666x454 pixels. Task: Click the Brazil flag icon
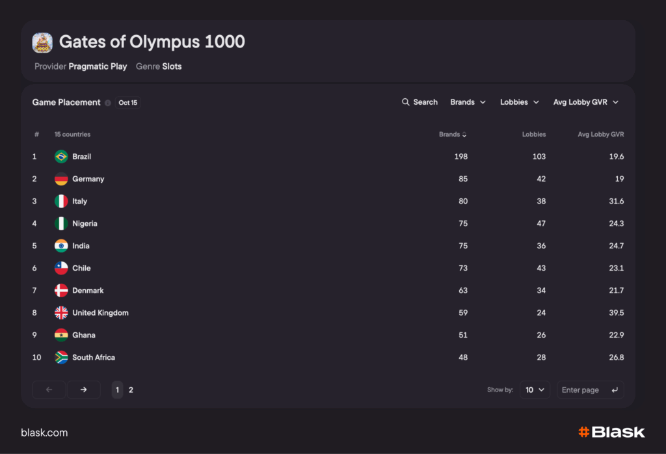tap(61, 157)
